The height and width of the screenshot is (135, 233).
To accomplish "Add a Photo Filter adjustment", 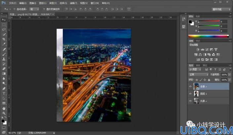I will point(209,55).
